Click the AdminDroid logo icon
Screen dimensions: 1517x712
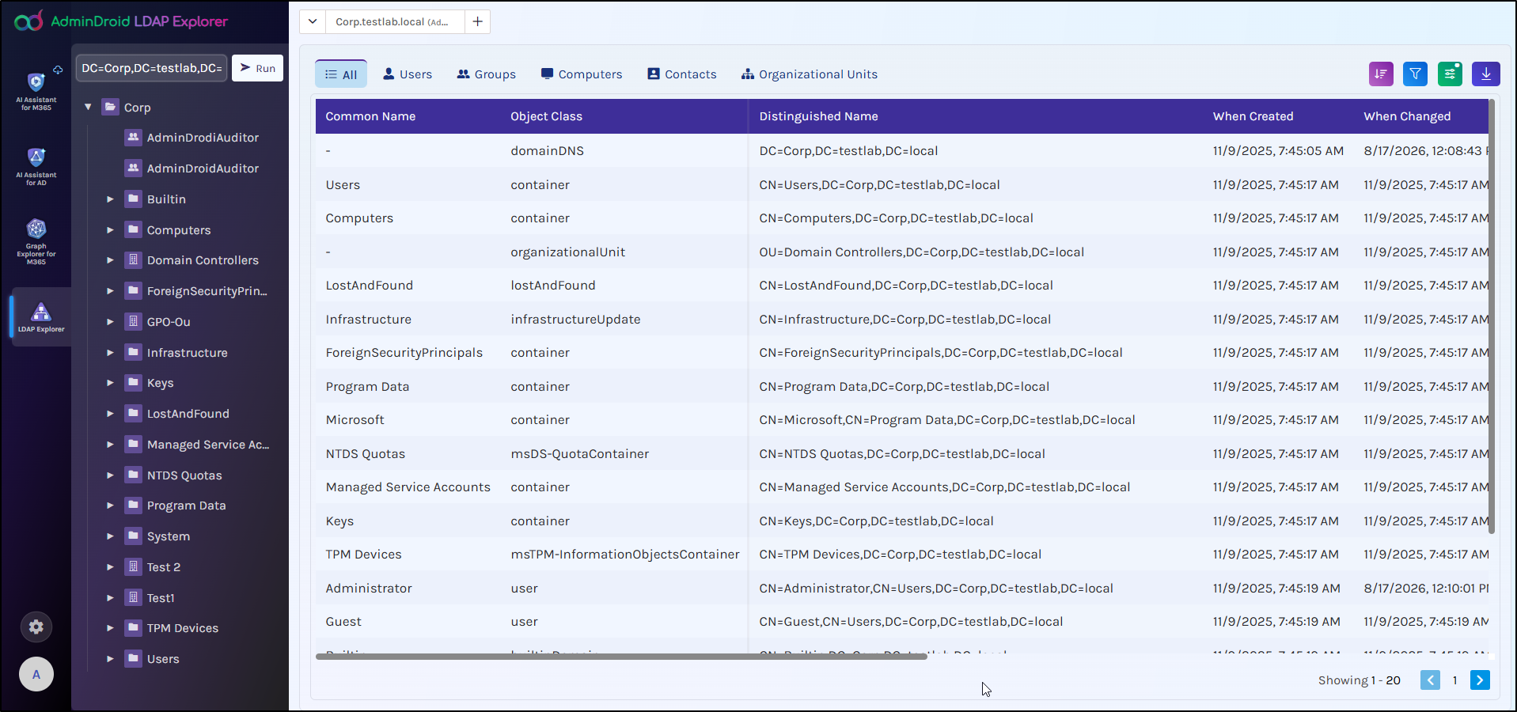[28, 21]
